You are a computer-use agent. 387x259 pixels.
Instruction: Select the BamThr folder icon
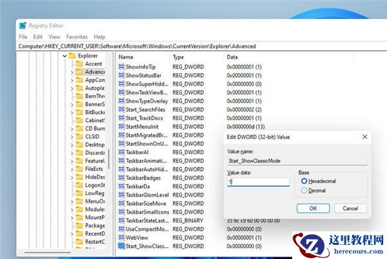[79, 96]
